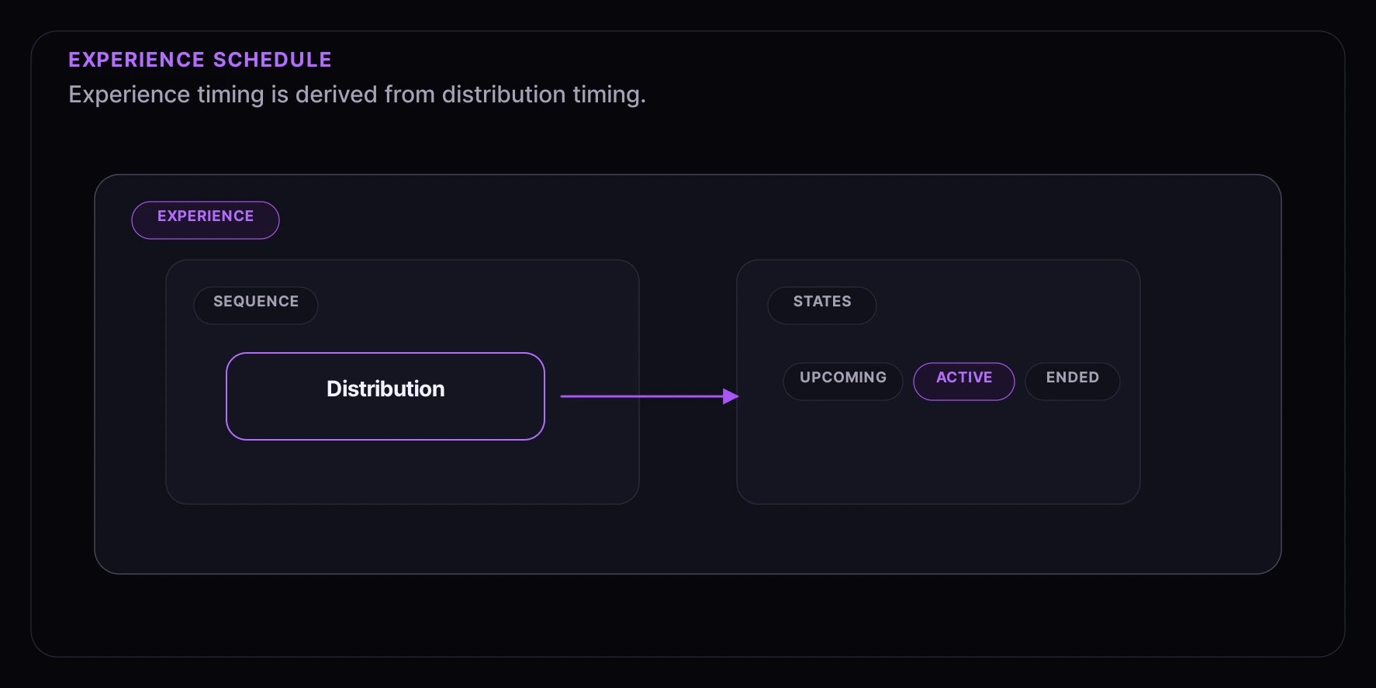Select the ENDED state pill
This screenshot has height=688, width=1376.
pos(1073,382)
